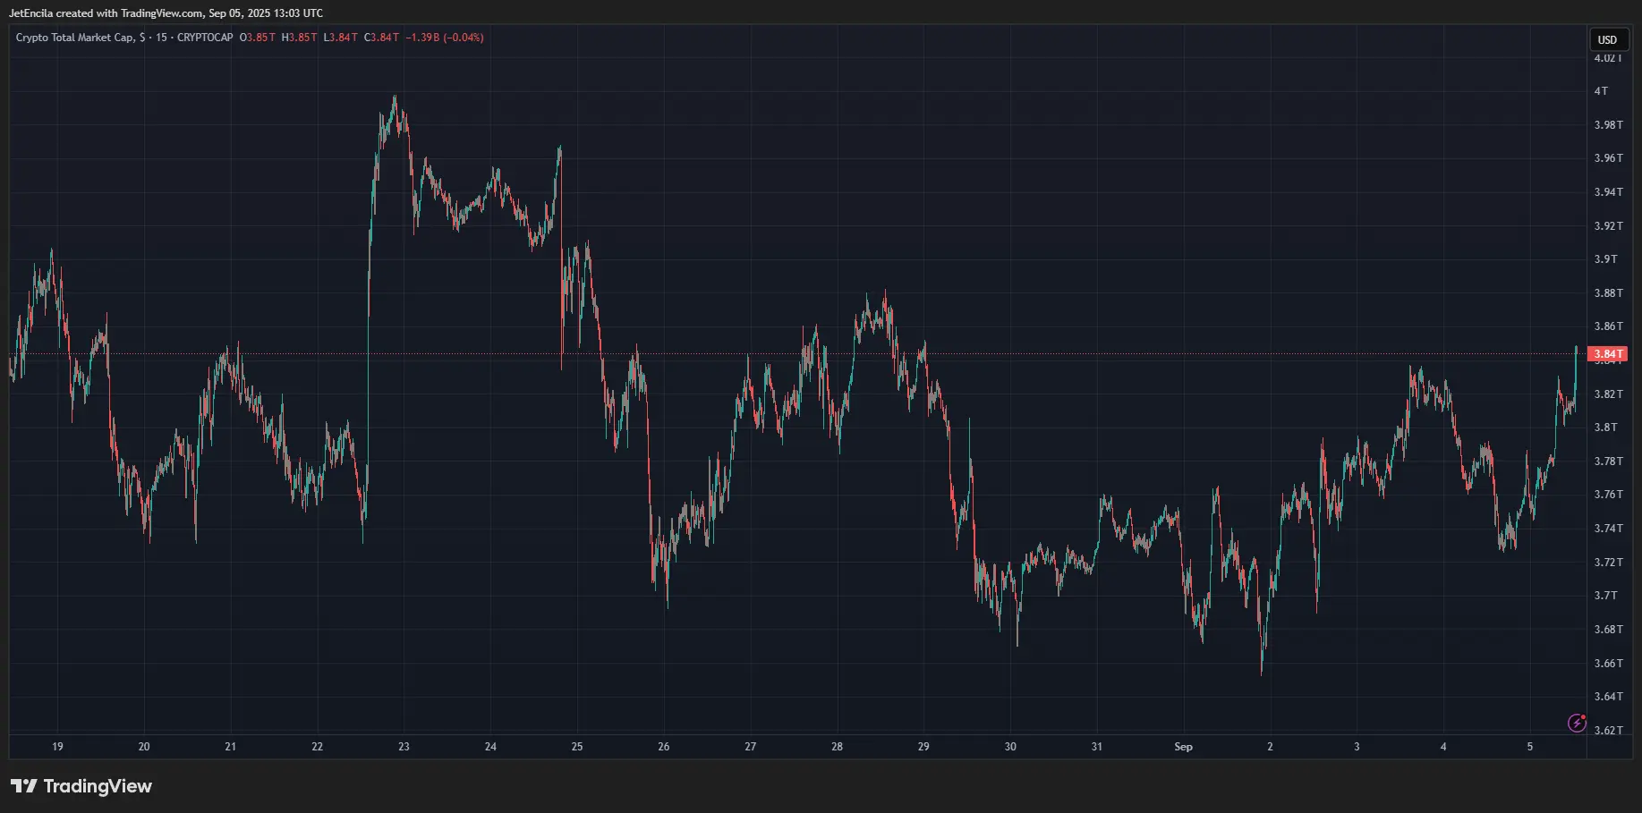Click the 3.92T price axis label
Image resolution: width=1642 pixels, height=813 pixels.
click(x=1608, y=226)
